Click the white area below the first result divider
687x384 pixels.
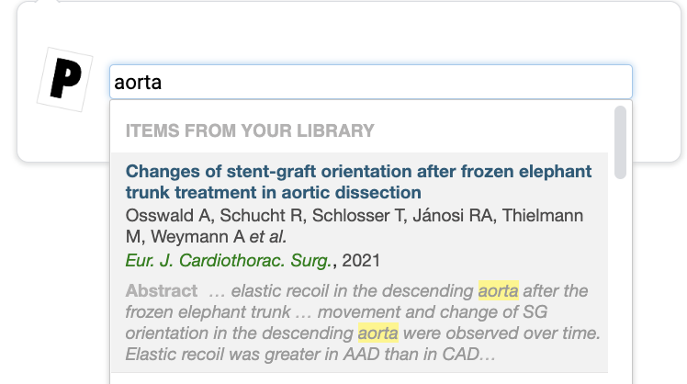pos(359,378)
